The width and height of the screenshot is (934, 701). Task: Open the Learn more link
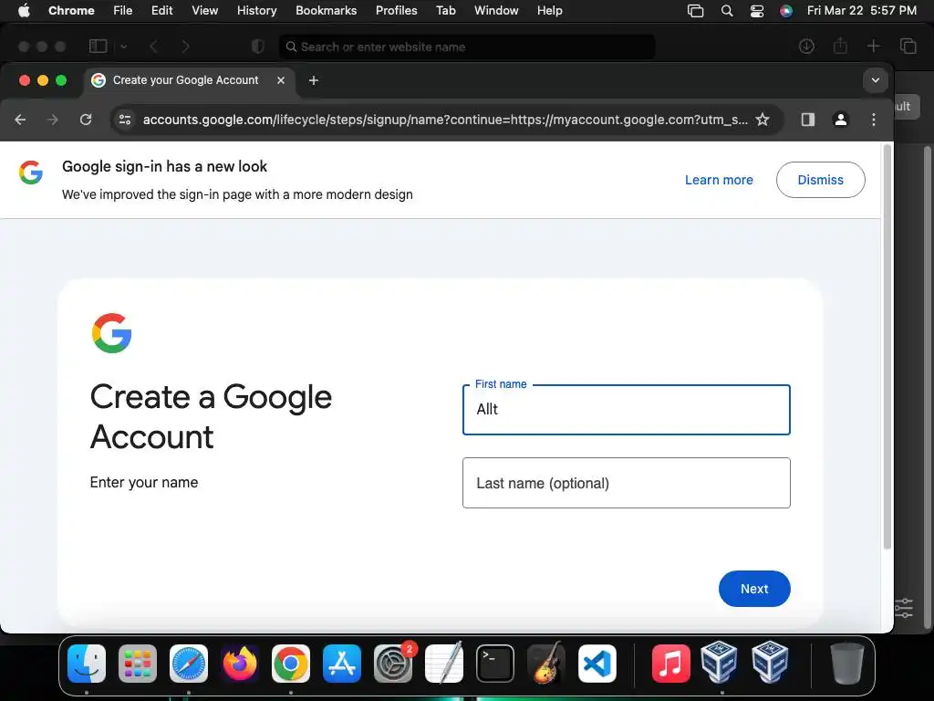coord(719,180)
